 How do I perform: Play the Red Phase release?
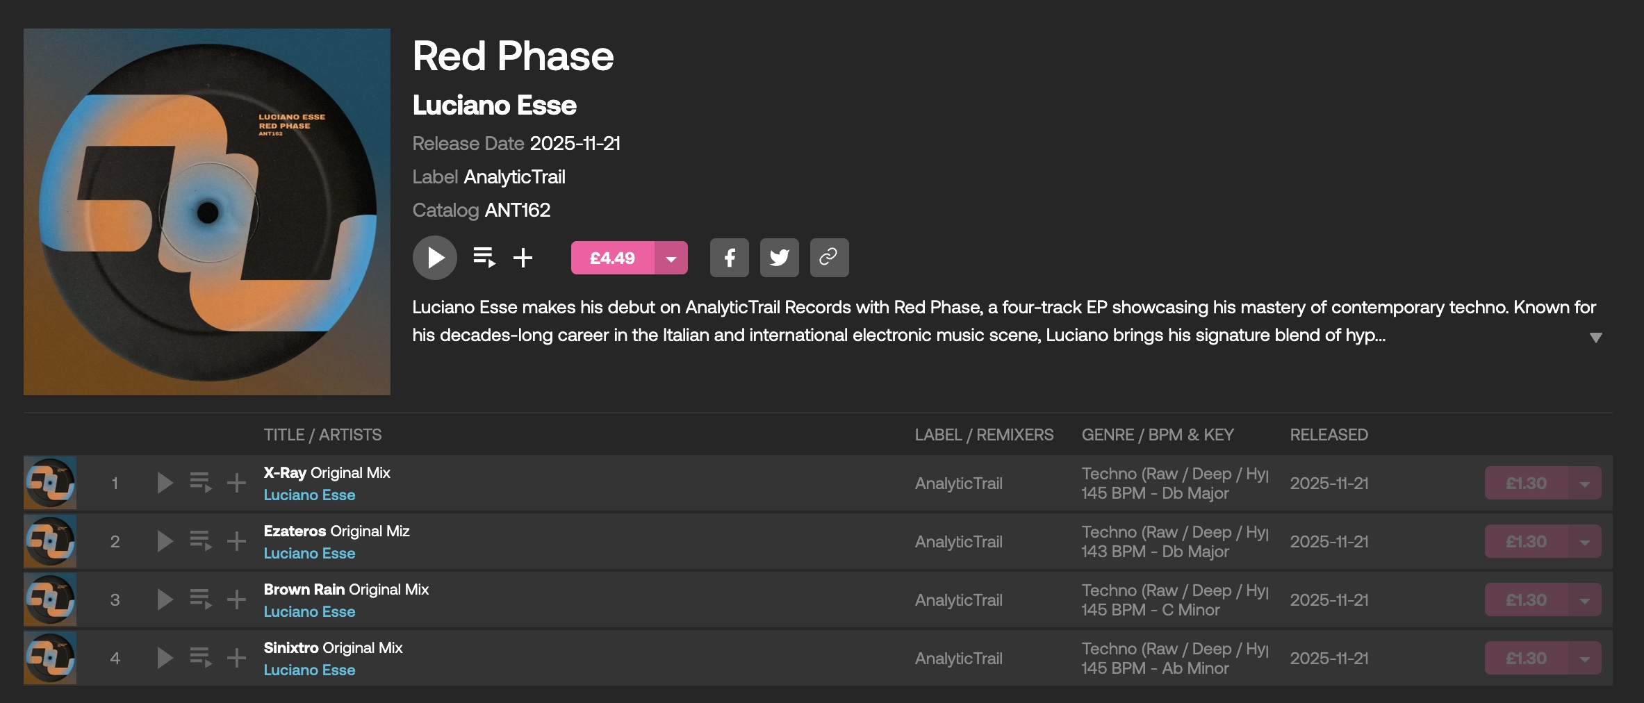pyautogui.click(x=434, y=258)
